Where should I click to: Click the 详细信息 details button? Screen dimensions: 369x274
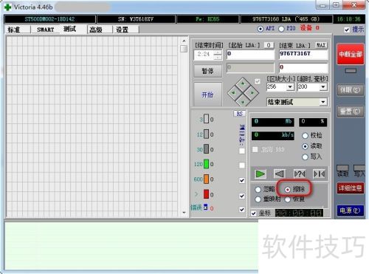point(351,188)
